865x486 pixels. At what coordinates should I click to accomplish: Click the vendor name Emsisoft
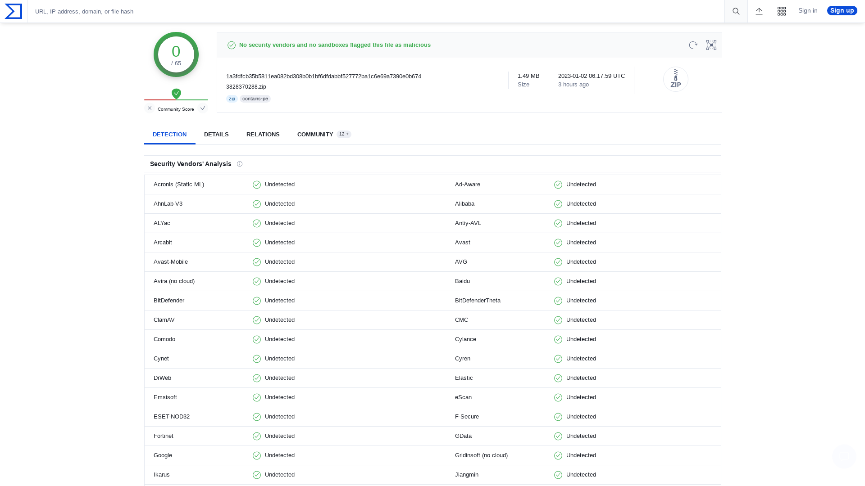[165, 397]
